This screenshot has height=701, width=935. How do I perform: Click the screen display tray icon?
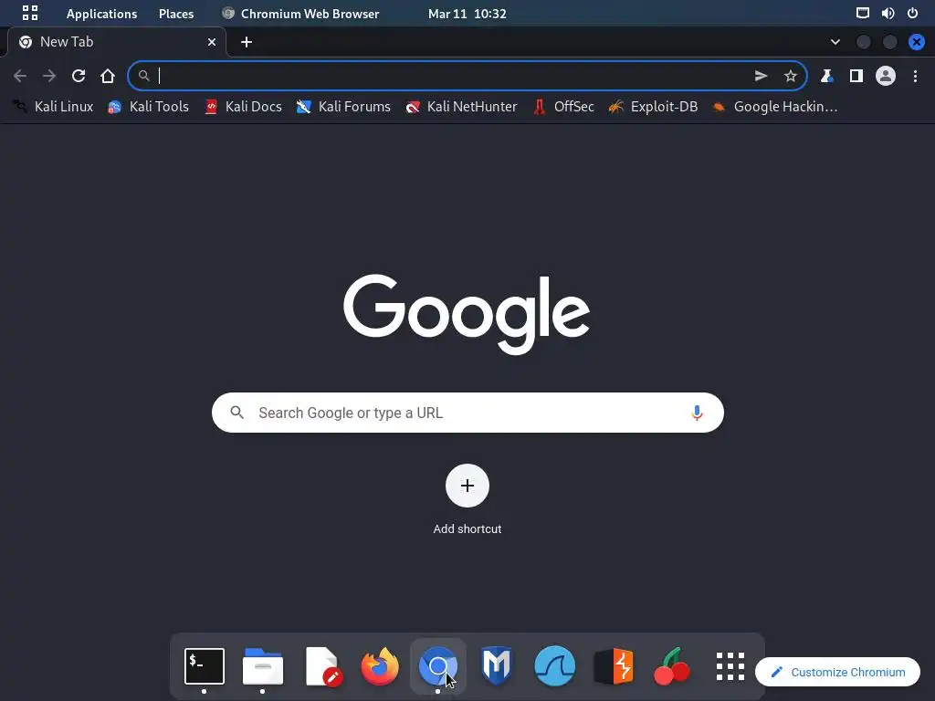[x=862, y=13]
